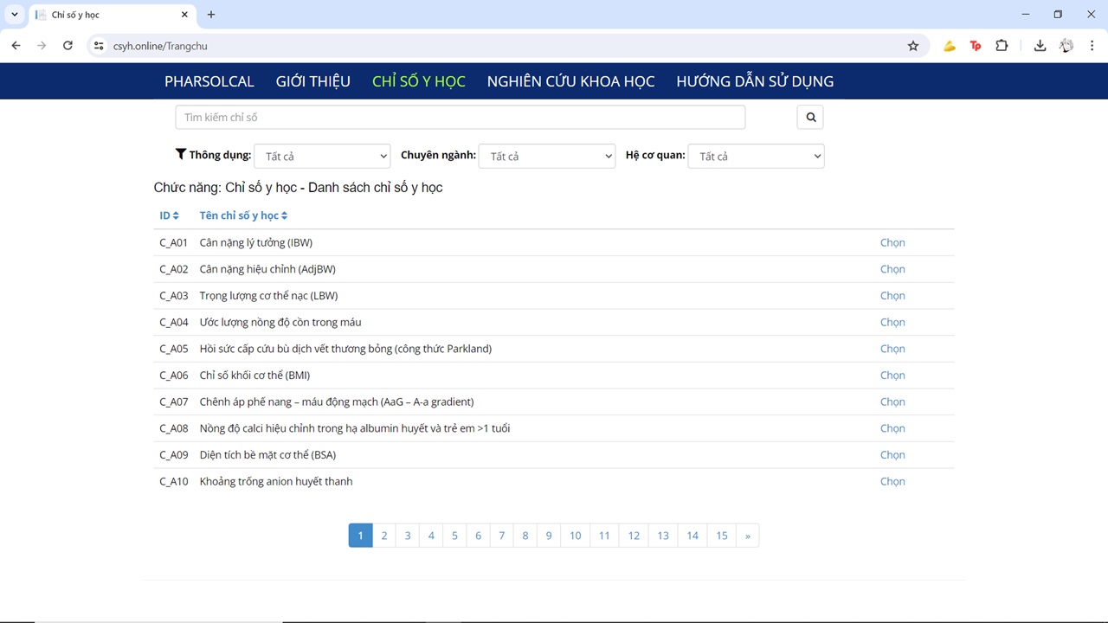Select CHỈ SỐ Y HỌC menu item
1108x623 pixels.
point(419,81)
